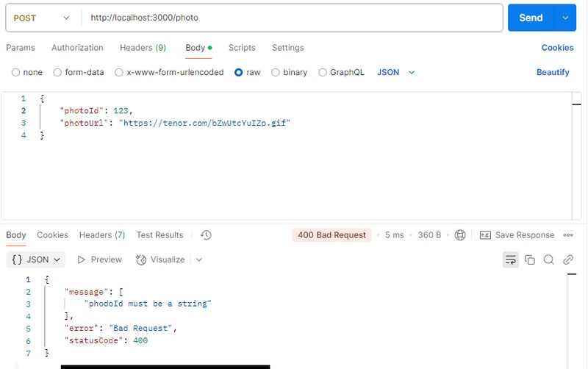Open the response more options ellipsis
This screenshot has height=369, width=588.
tap(568, 235)
